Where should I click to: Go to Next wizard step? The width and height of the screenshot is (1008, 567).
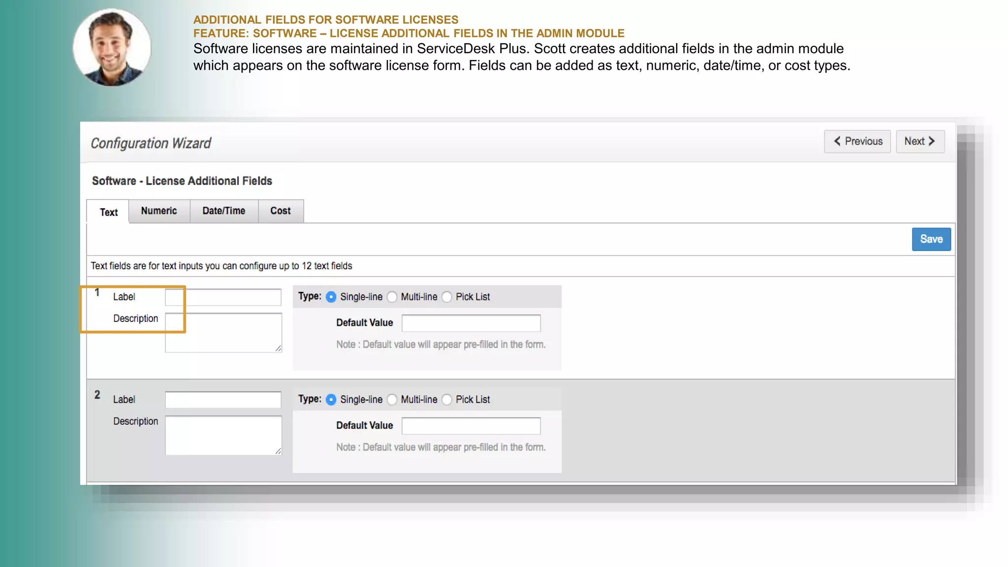coord(920,141)
